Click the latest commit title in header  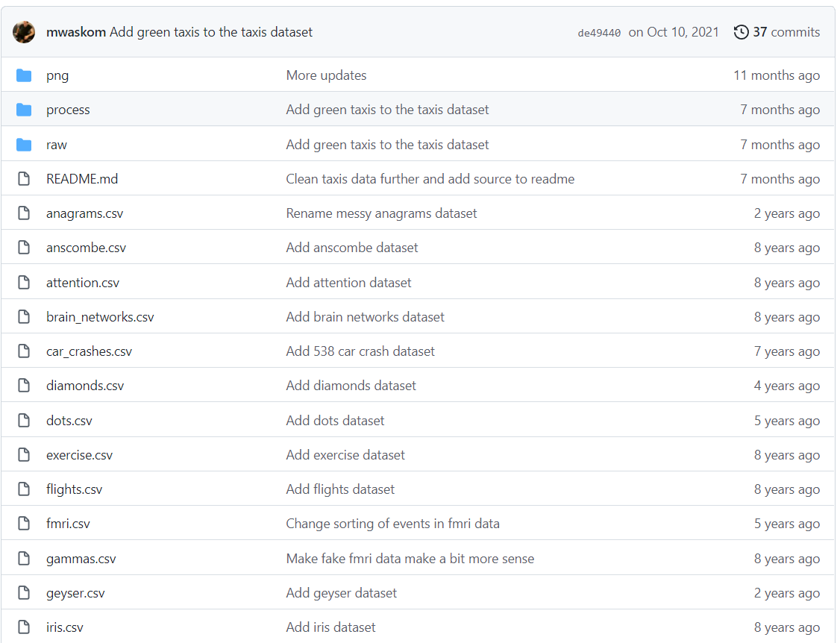(x=211, y=32)
